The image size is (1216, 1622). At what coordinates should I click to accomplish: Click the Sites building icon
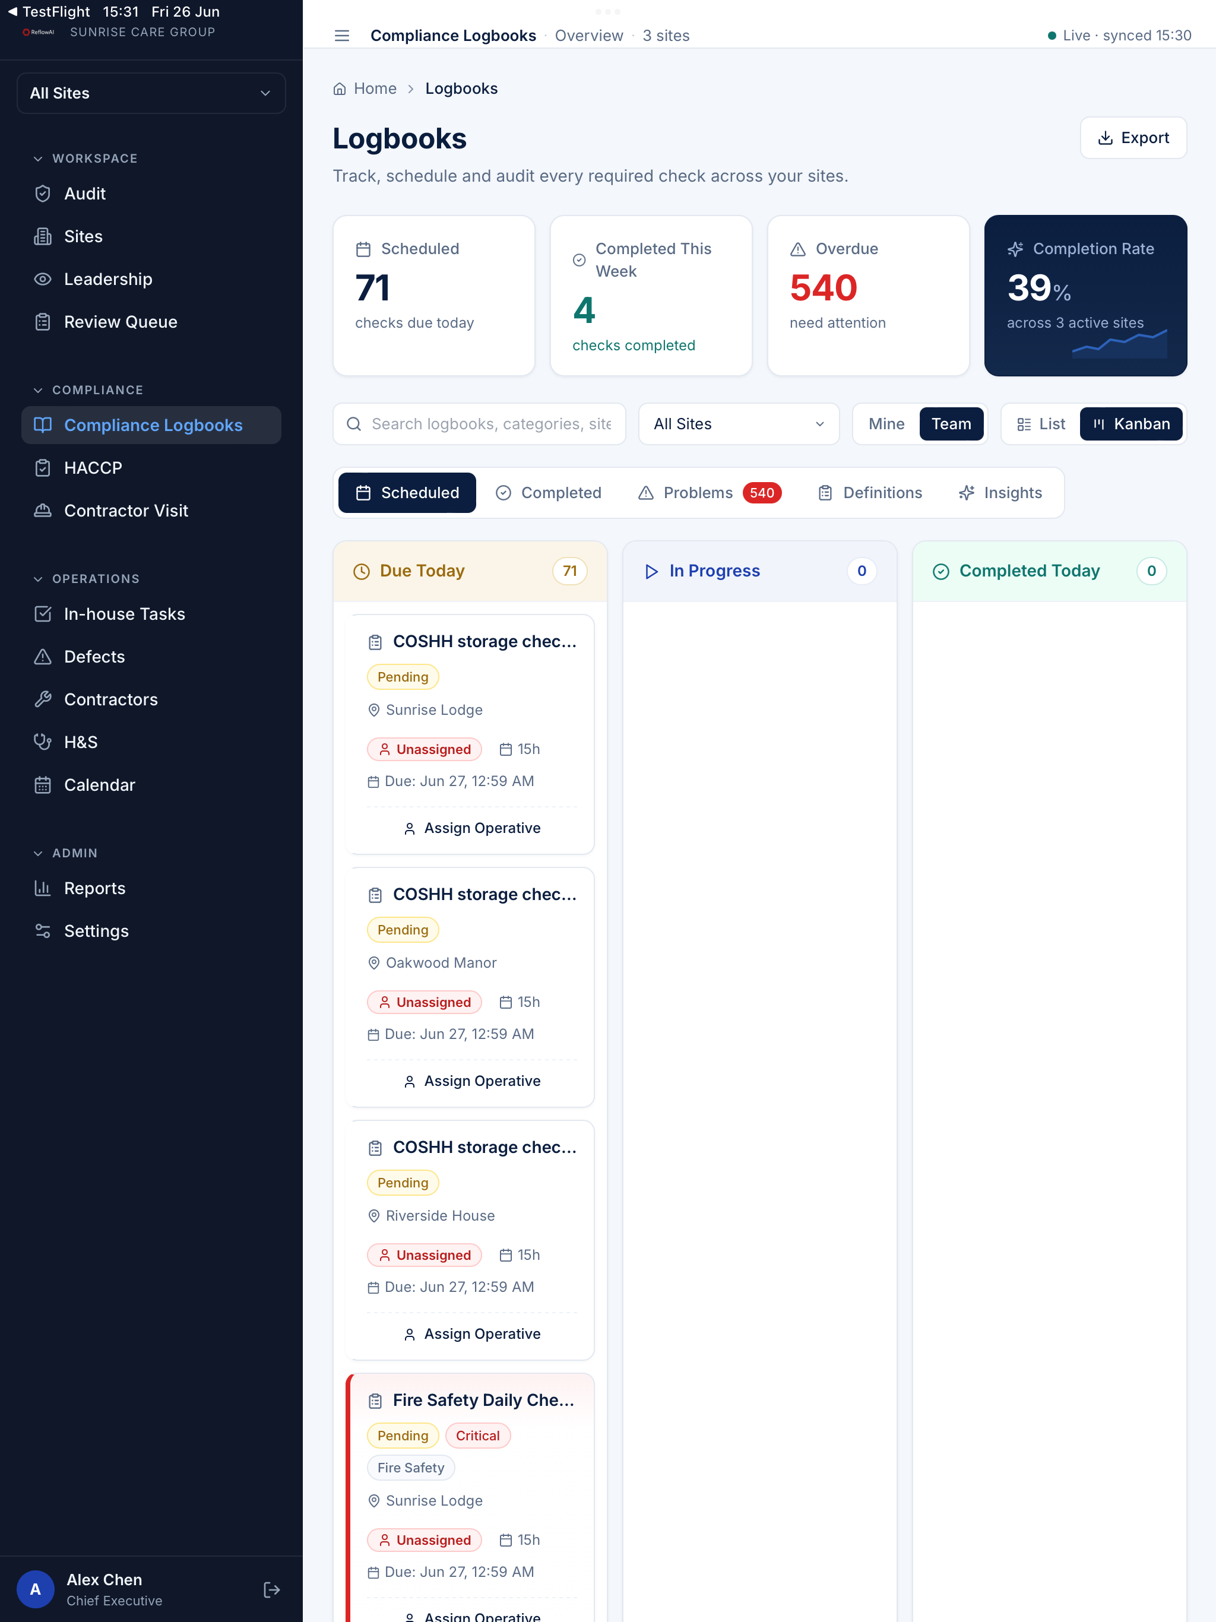pyautogui.click(x=43, y=236)
